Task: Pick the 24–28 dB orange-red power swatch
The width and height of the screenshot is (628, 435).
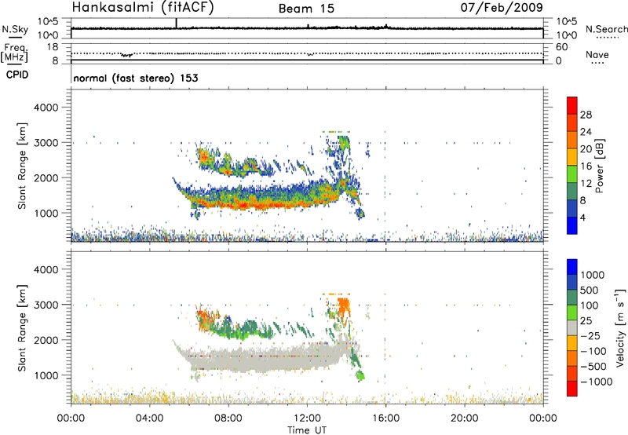Action: point(572,123)
